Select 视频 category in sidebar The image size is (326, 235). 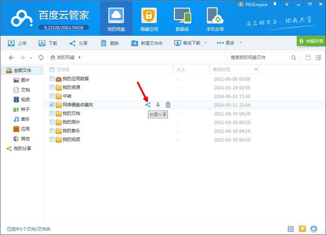(x=21, y=100)
